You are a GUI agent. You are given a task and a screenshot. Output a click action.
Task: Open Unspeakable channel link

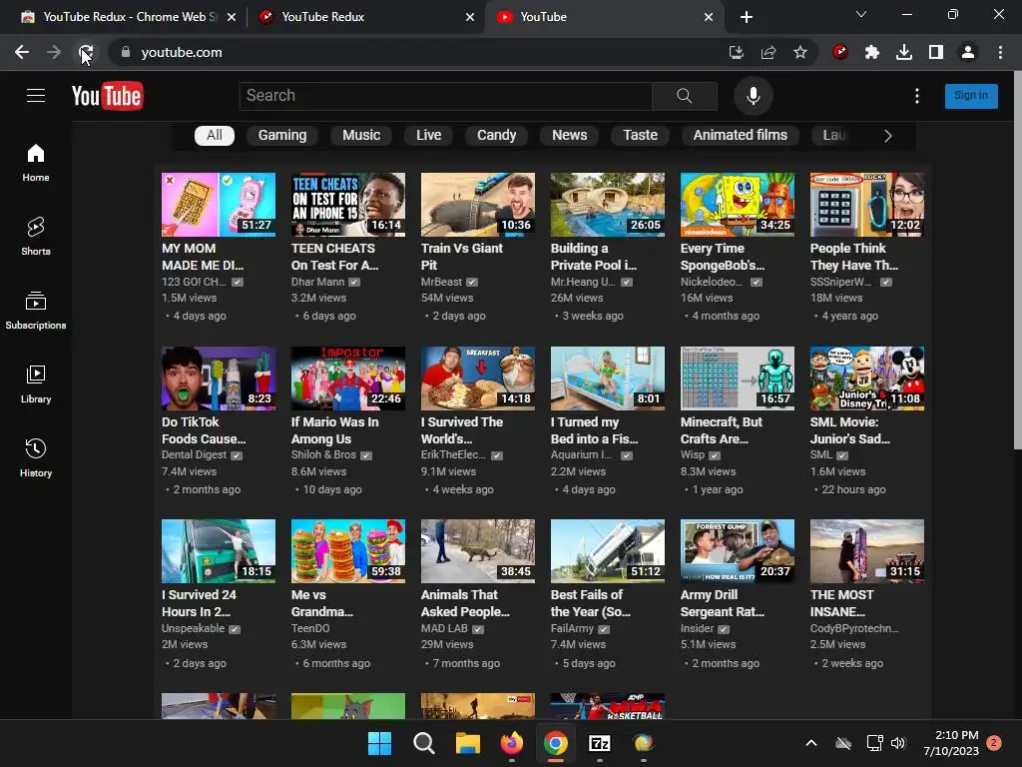[x=193, y=629]
